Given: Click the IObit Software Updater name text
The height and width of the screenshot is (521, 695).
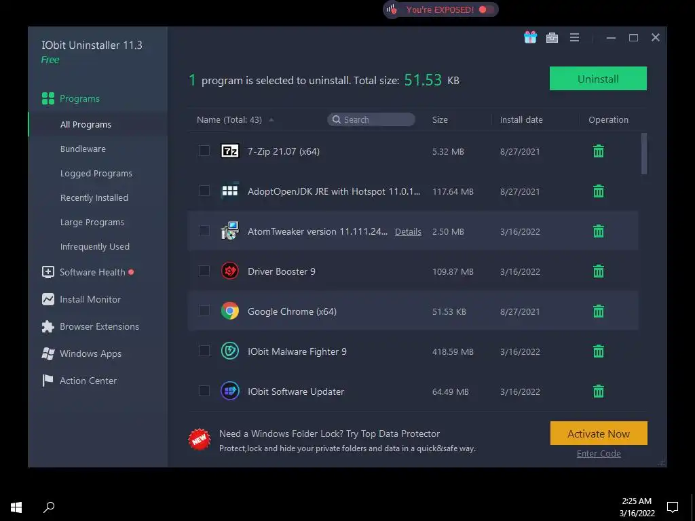Looking at the screenshot, I should coord(296,391).
